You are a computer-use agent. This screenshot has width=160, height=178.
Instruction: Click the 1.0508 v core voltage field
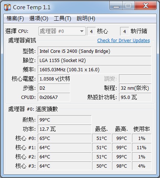pos(54,79)
